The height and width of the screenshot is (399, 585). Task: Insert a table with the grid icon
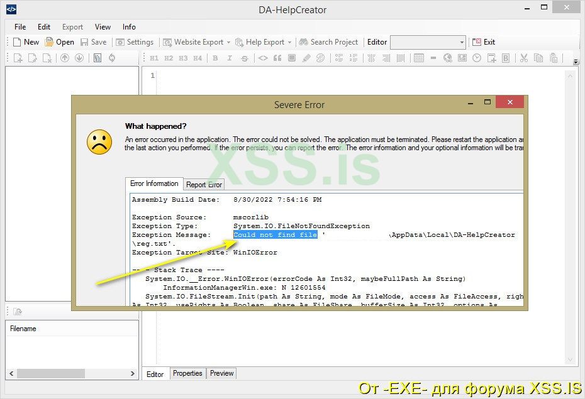point(419,58)
